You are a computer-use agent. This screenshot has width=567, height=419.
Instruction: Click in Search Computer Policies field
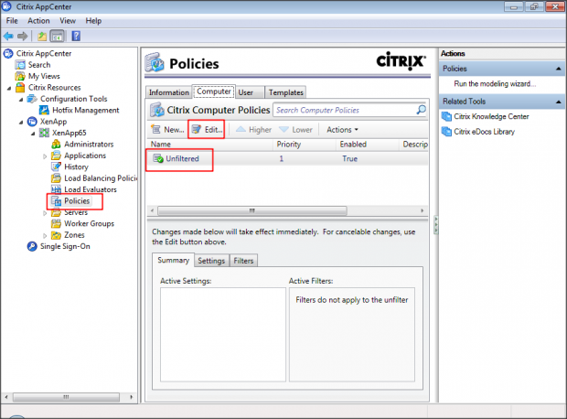344,110
